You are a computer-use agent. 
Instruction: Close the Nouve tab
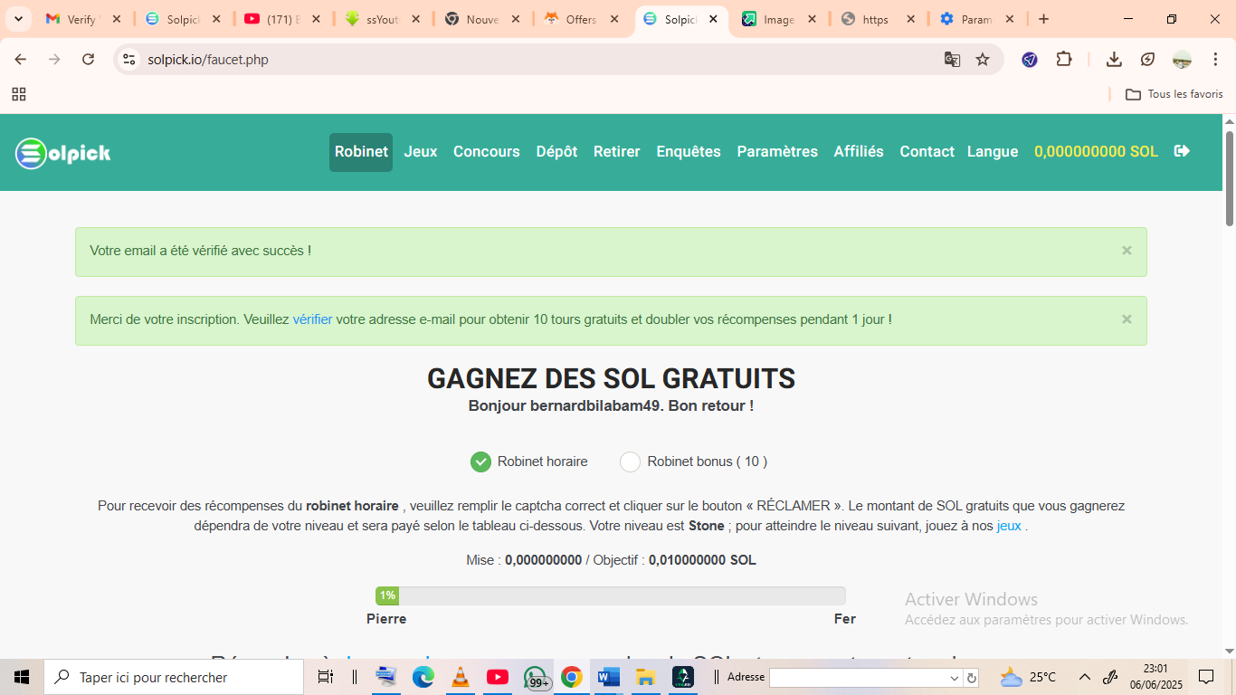click(x=514, y=19)
